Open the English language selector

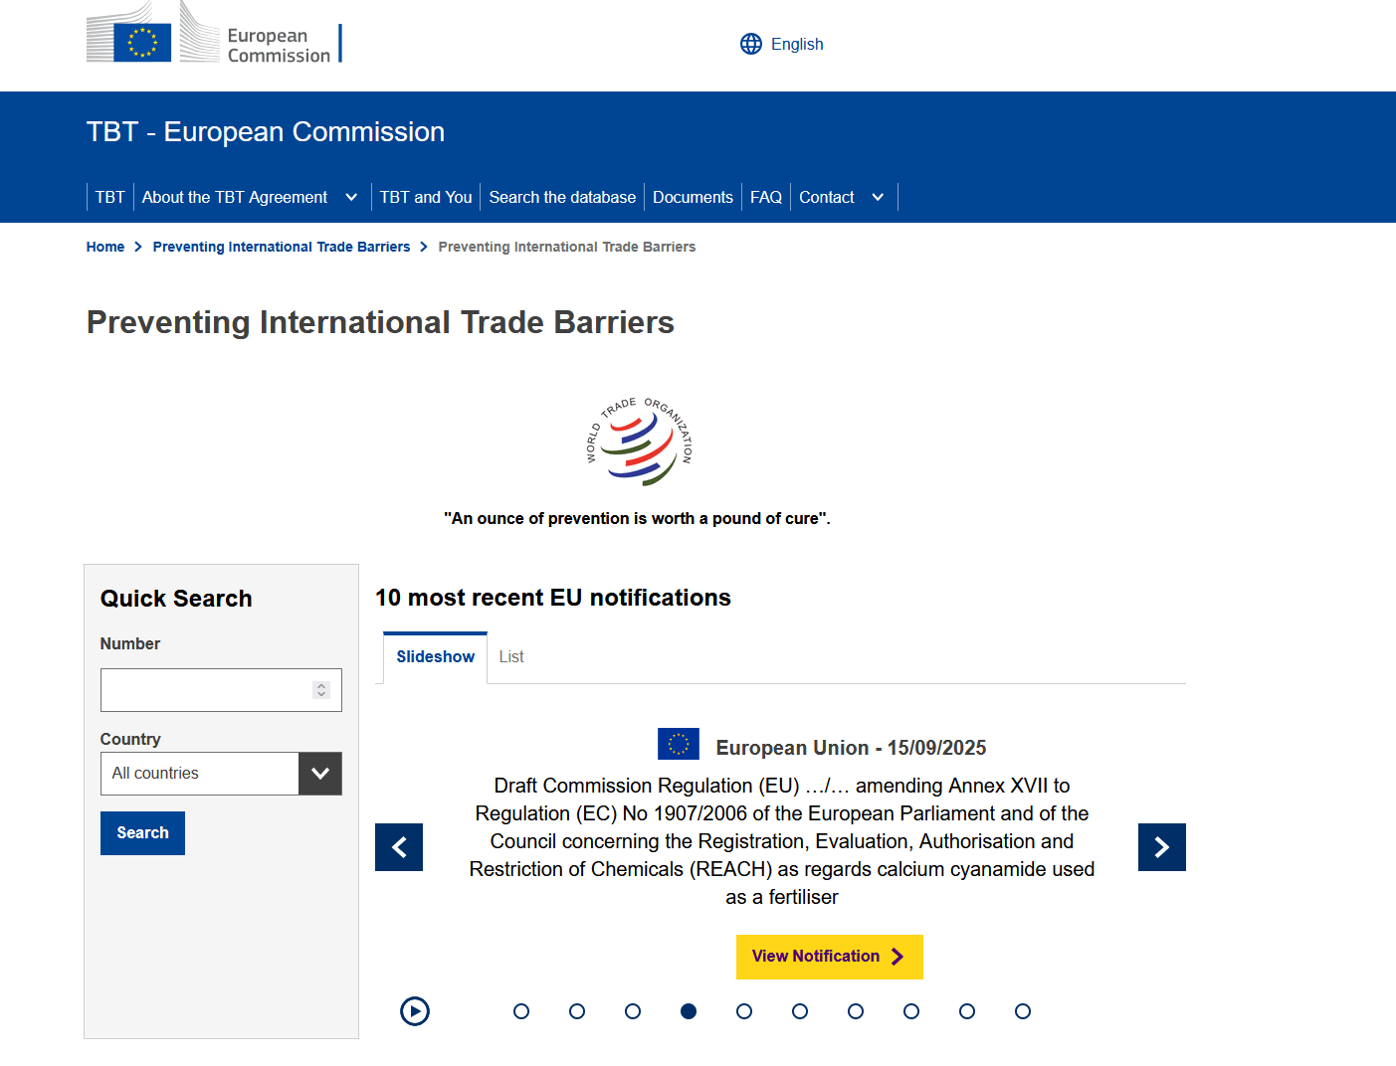pos(782,44)
